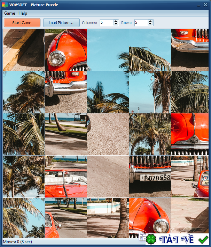This screenshot has height=247, width=211.
Task: Select the car side mirror tile in bottom row
Action: tap(66, 218)
